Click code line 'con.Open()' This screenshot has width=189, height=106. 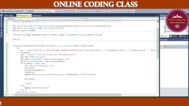tap(25, 52)
